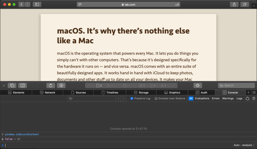257x149 pixels.
Task: Open a new tab with the plus button
Action: pos(254,6)
